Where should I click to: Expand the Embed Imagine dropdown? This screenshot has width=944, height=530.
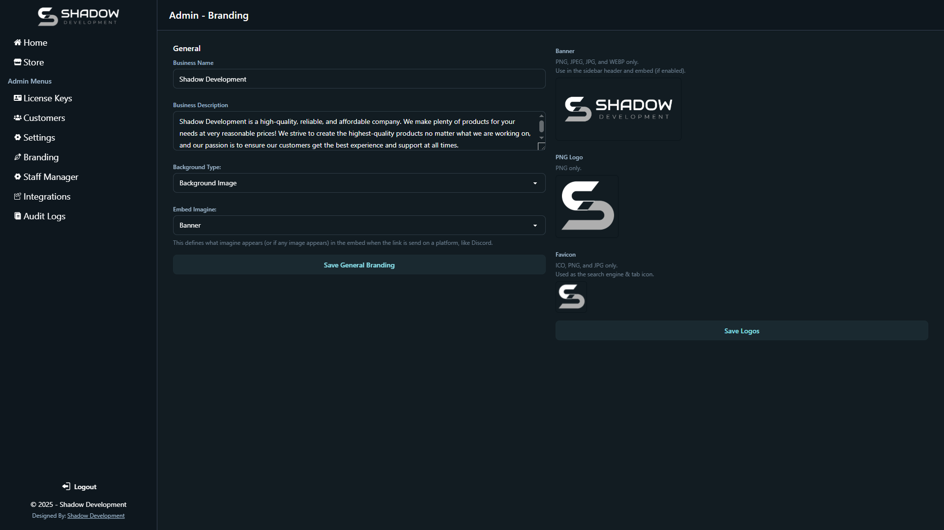pos(359,225)
